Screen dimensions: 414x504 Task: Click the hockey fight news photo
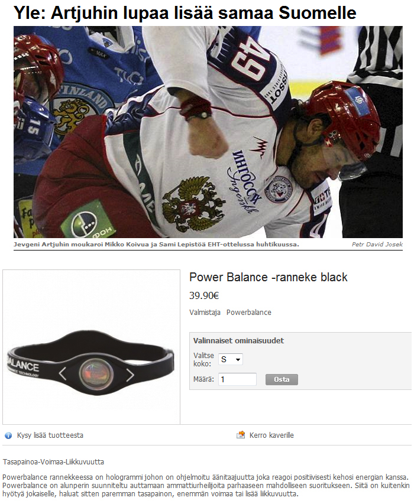208,132
